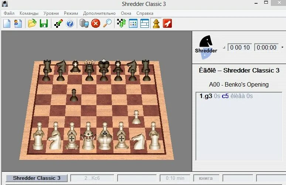Image resolution: width=286 pixels, height=185 pixels.
Task: Select the white pawn on g3
Action: pyautogui.click(x=136, y=117)
